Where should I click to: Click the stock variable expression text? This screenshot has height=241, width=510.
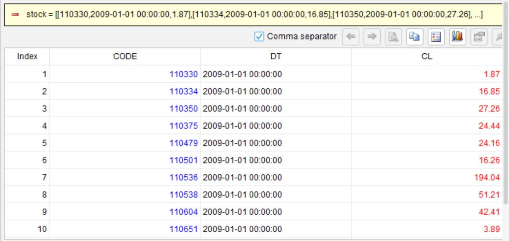tap(255, 14)
